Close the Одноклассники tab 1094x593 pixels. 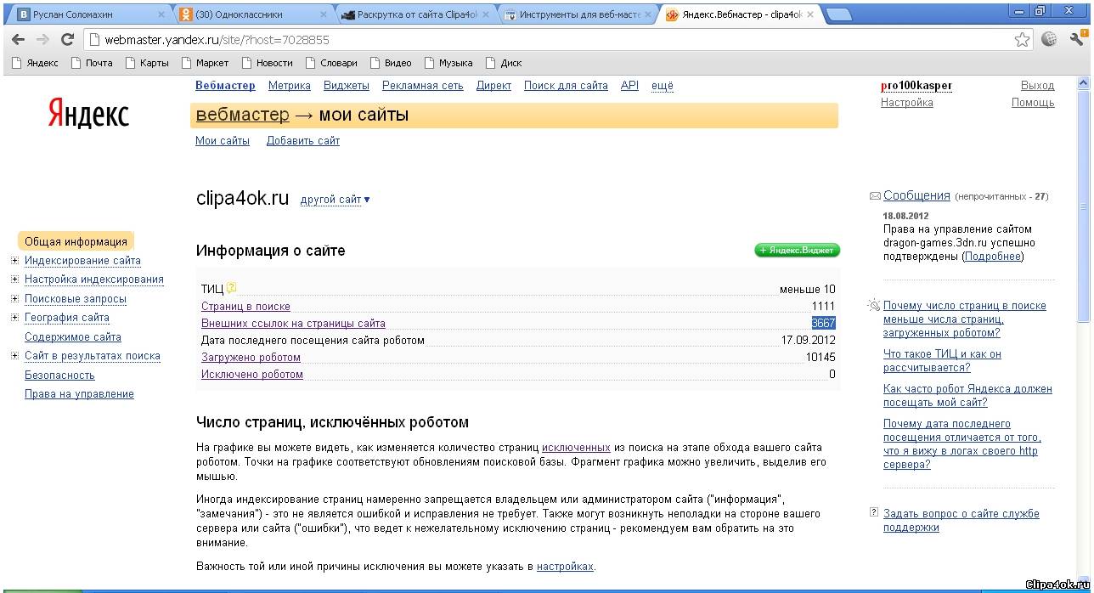[x=323, y=14]
